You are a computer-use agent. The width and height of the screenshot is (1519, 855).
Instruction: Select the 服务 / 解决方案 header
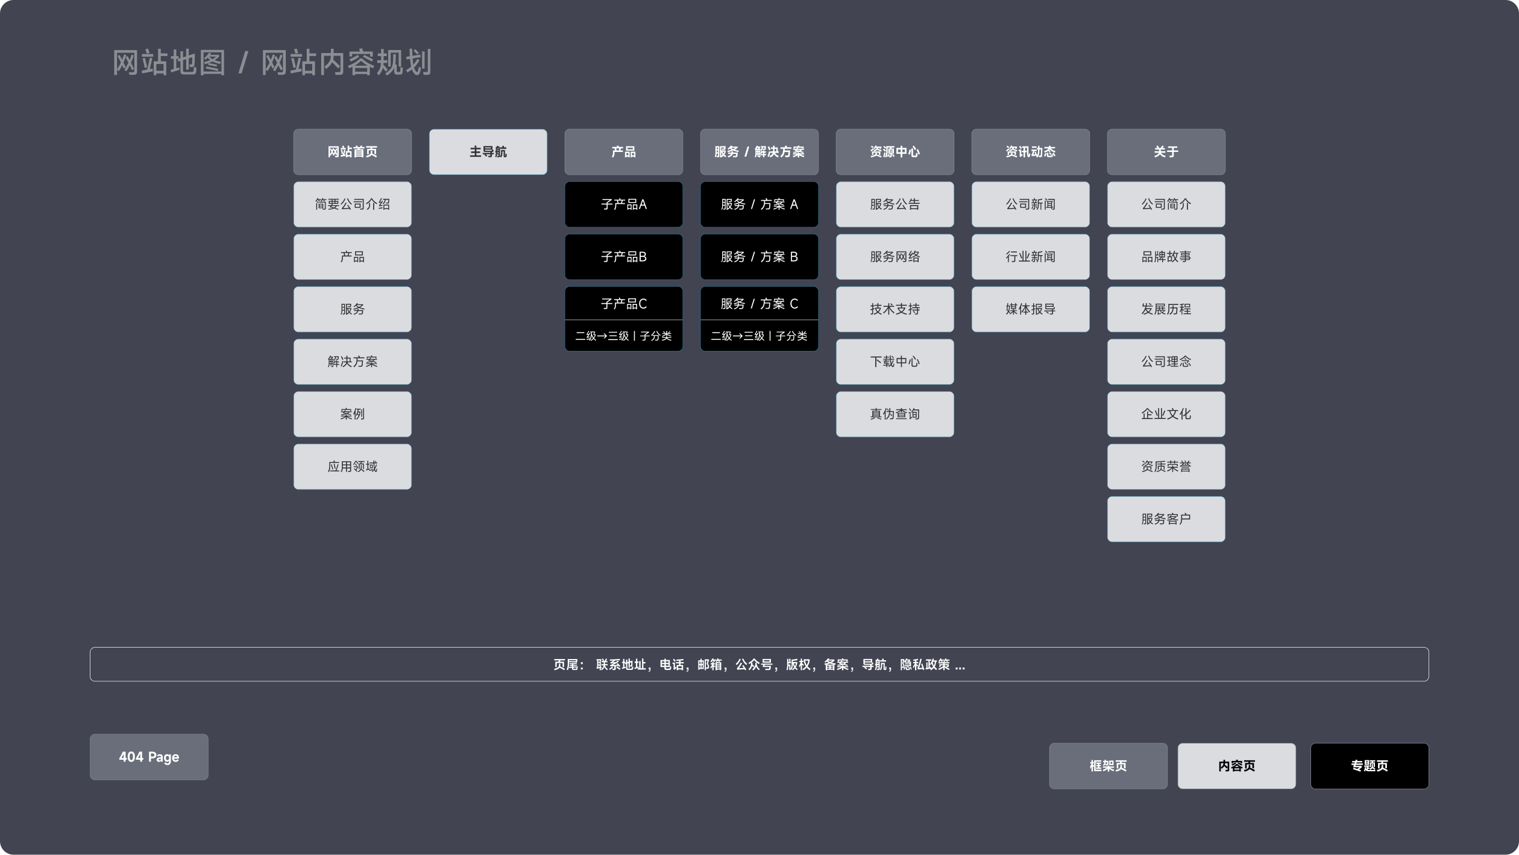759,152
